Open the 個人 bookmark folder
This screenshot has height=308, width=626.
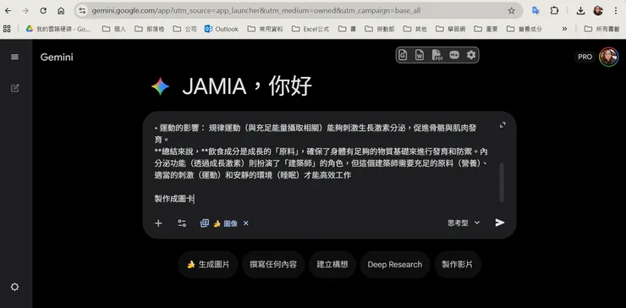114,29
